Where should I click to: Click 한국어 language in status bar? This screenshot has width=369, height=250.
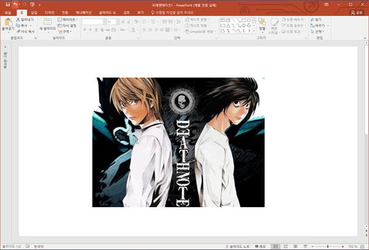[39, 246]
